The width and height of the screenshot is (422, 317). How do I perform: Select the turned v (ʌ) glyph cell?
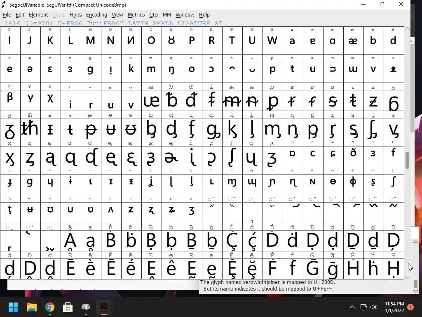[x=111, y=210]
